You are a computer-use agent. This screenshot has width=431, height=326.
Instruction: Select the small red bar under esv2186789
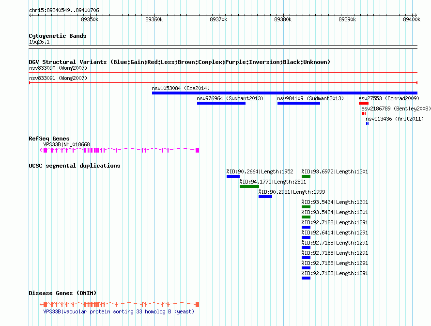[364, 113]
